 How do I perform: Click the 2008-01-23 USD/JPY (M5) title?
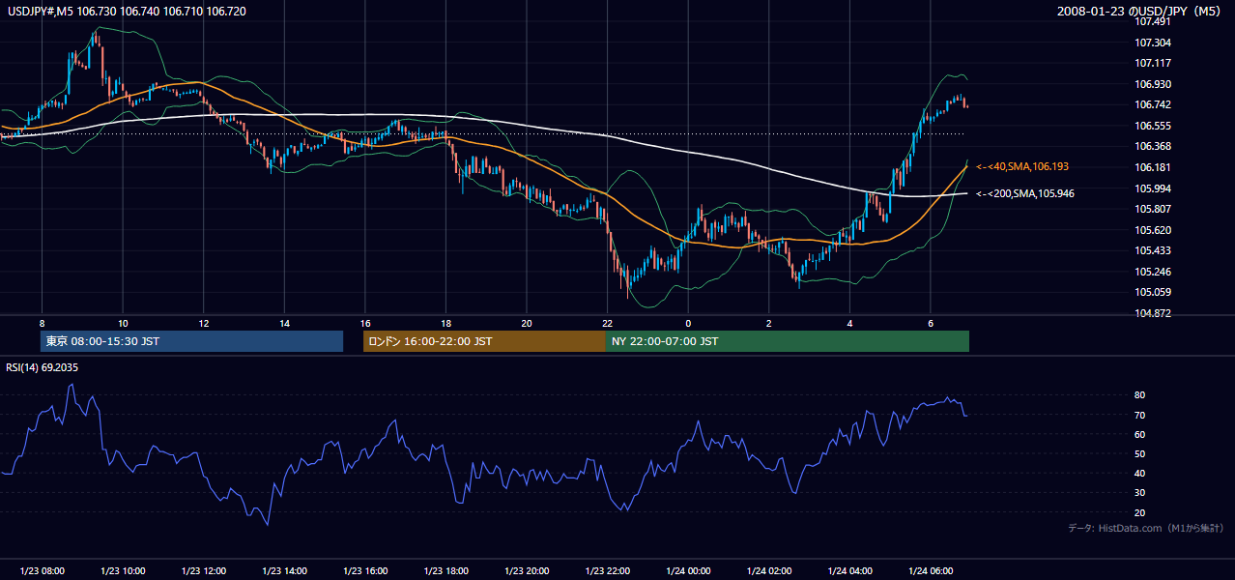(1140, 12)
